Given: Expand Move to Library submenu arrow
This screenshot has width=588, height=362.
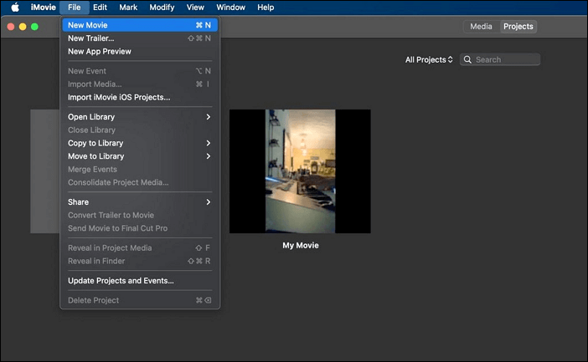Looking at the screenshot, I should pos(208,156).
